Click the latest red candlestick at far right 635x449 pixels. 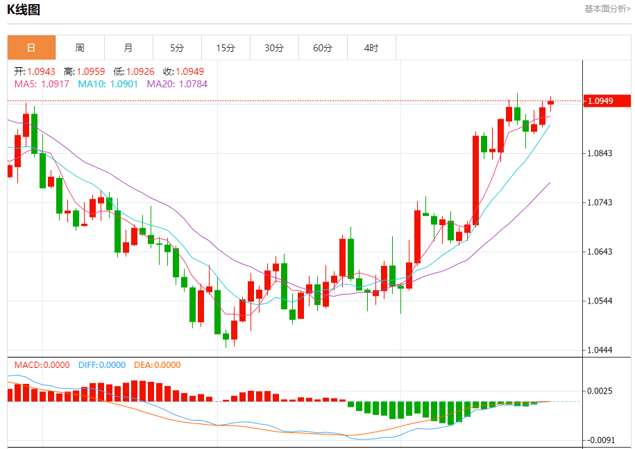coord(550,103)
